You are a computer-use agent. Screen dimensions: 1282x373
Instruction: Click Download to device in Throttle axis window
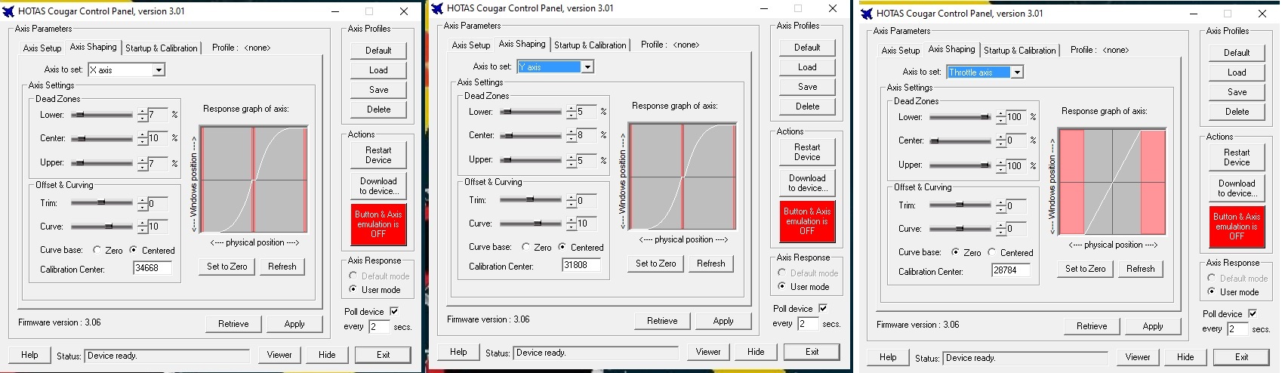1237,188
